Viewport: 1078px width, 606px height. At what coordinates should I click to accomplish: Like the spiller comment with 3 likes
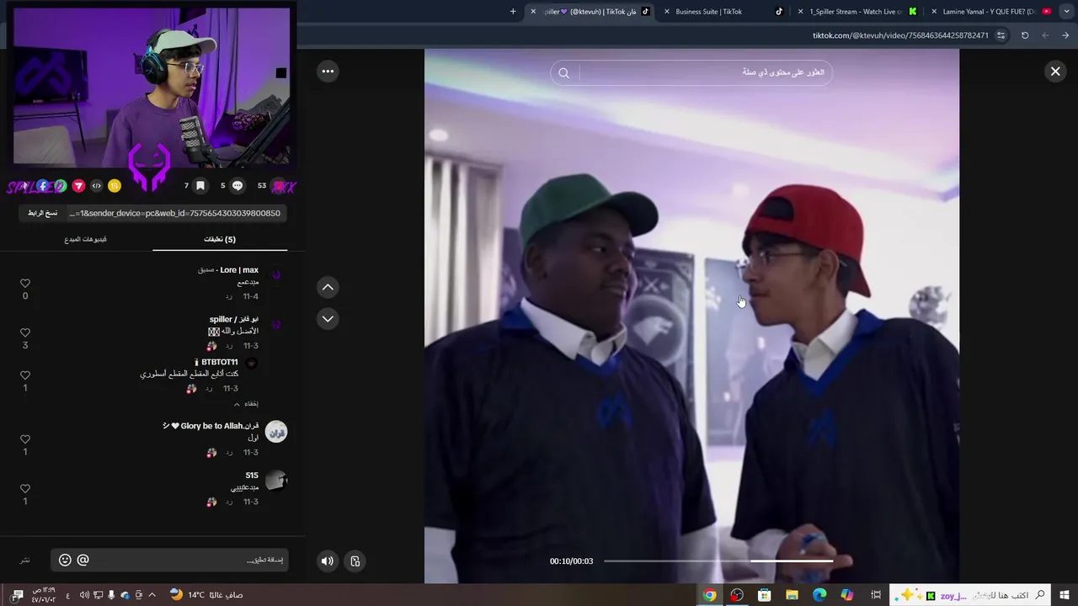(x=25, y=333)
